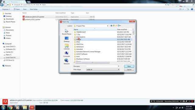Go to Recent Places in dialog sidebar
The height and width of the screenshot is (110, 195).
[66, 32]
